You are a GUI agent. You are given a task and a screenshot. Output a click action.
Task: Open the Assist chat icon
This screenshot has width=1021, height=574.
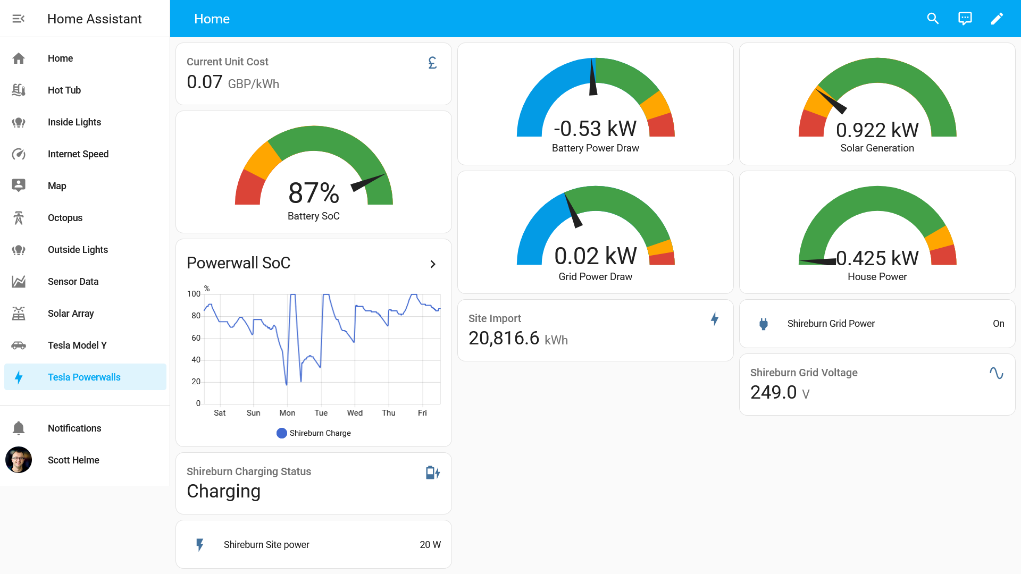point(965,19)
